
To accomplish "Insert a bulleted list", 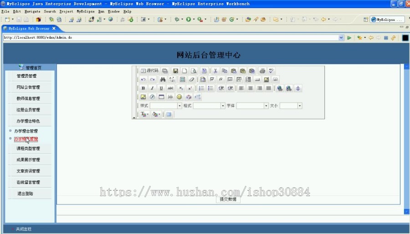I will click(210, 88).
